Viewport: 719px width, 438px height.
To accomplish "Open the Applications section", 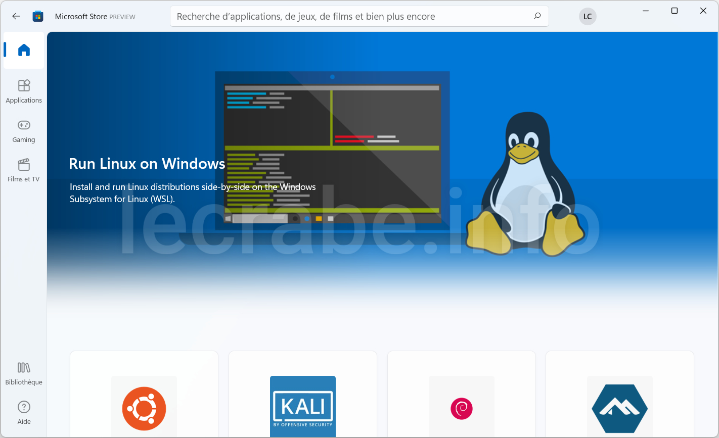I will 24,91.
